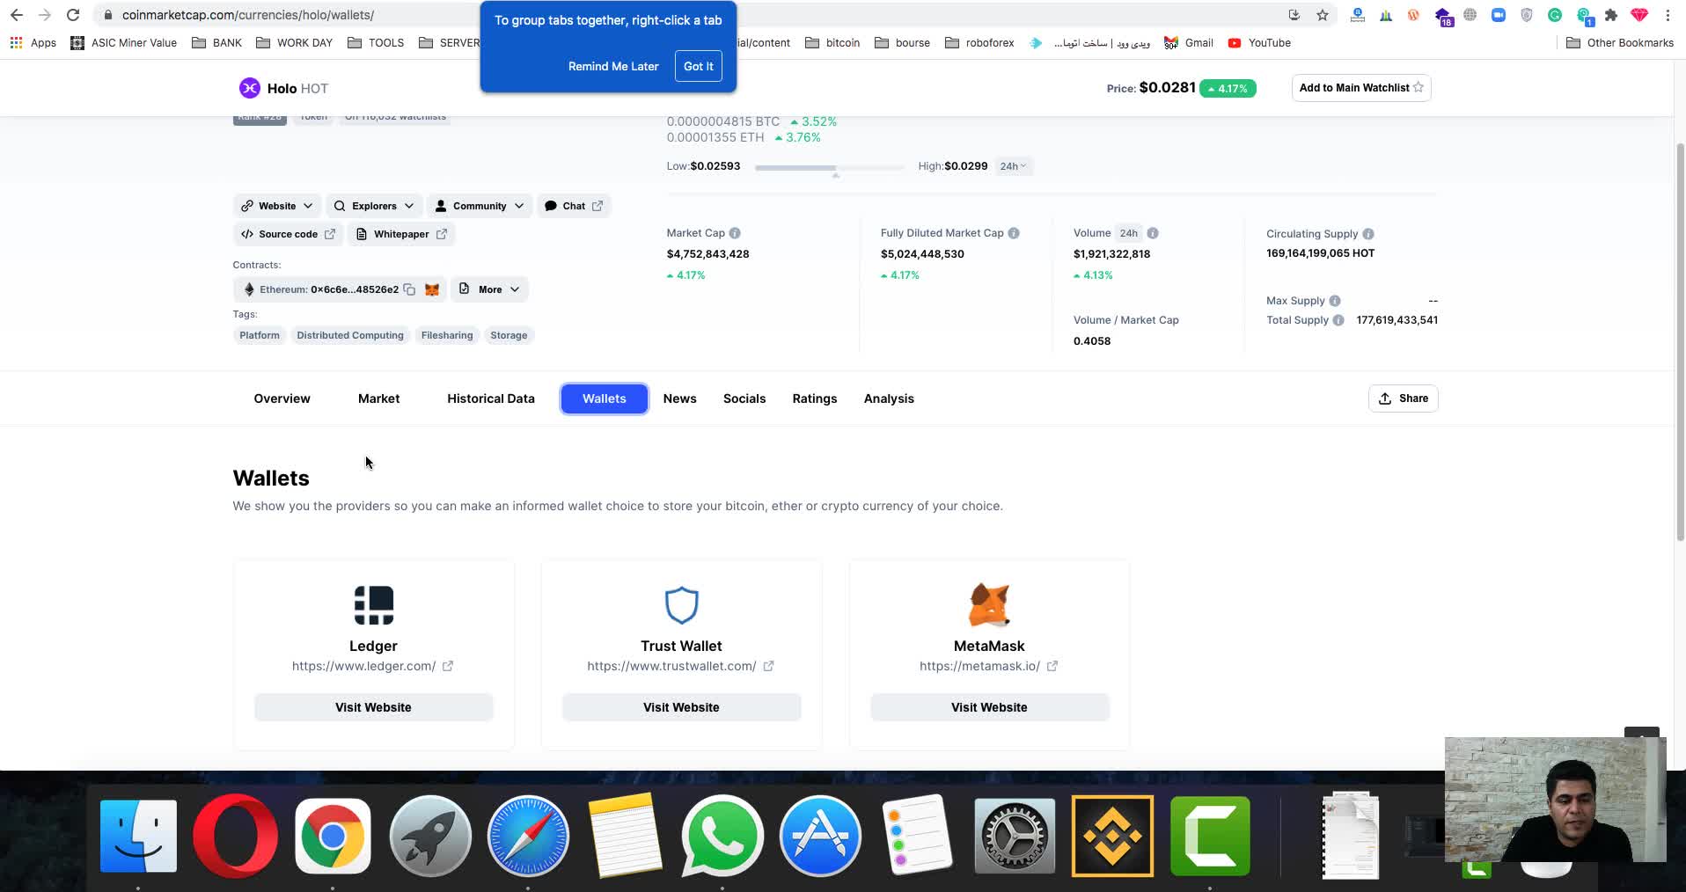Viewport: 1686px width, 892px height.
Task: Click Got It in the tab tip
Action: coord(699,66)
